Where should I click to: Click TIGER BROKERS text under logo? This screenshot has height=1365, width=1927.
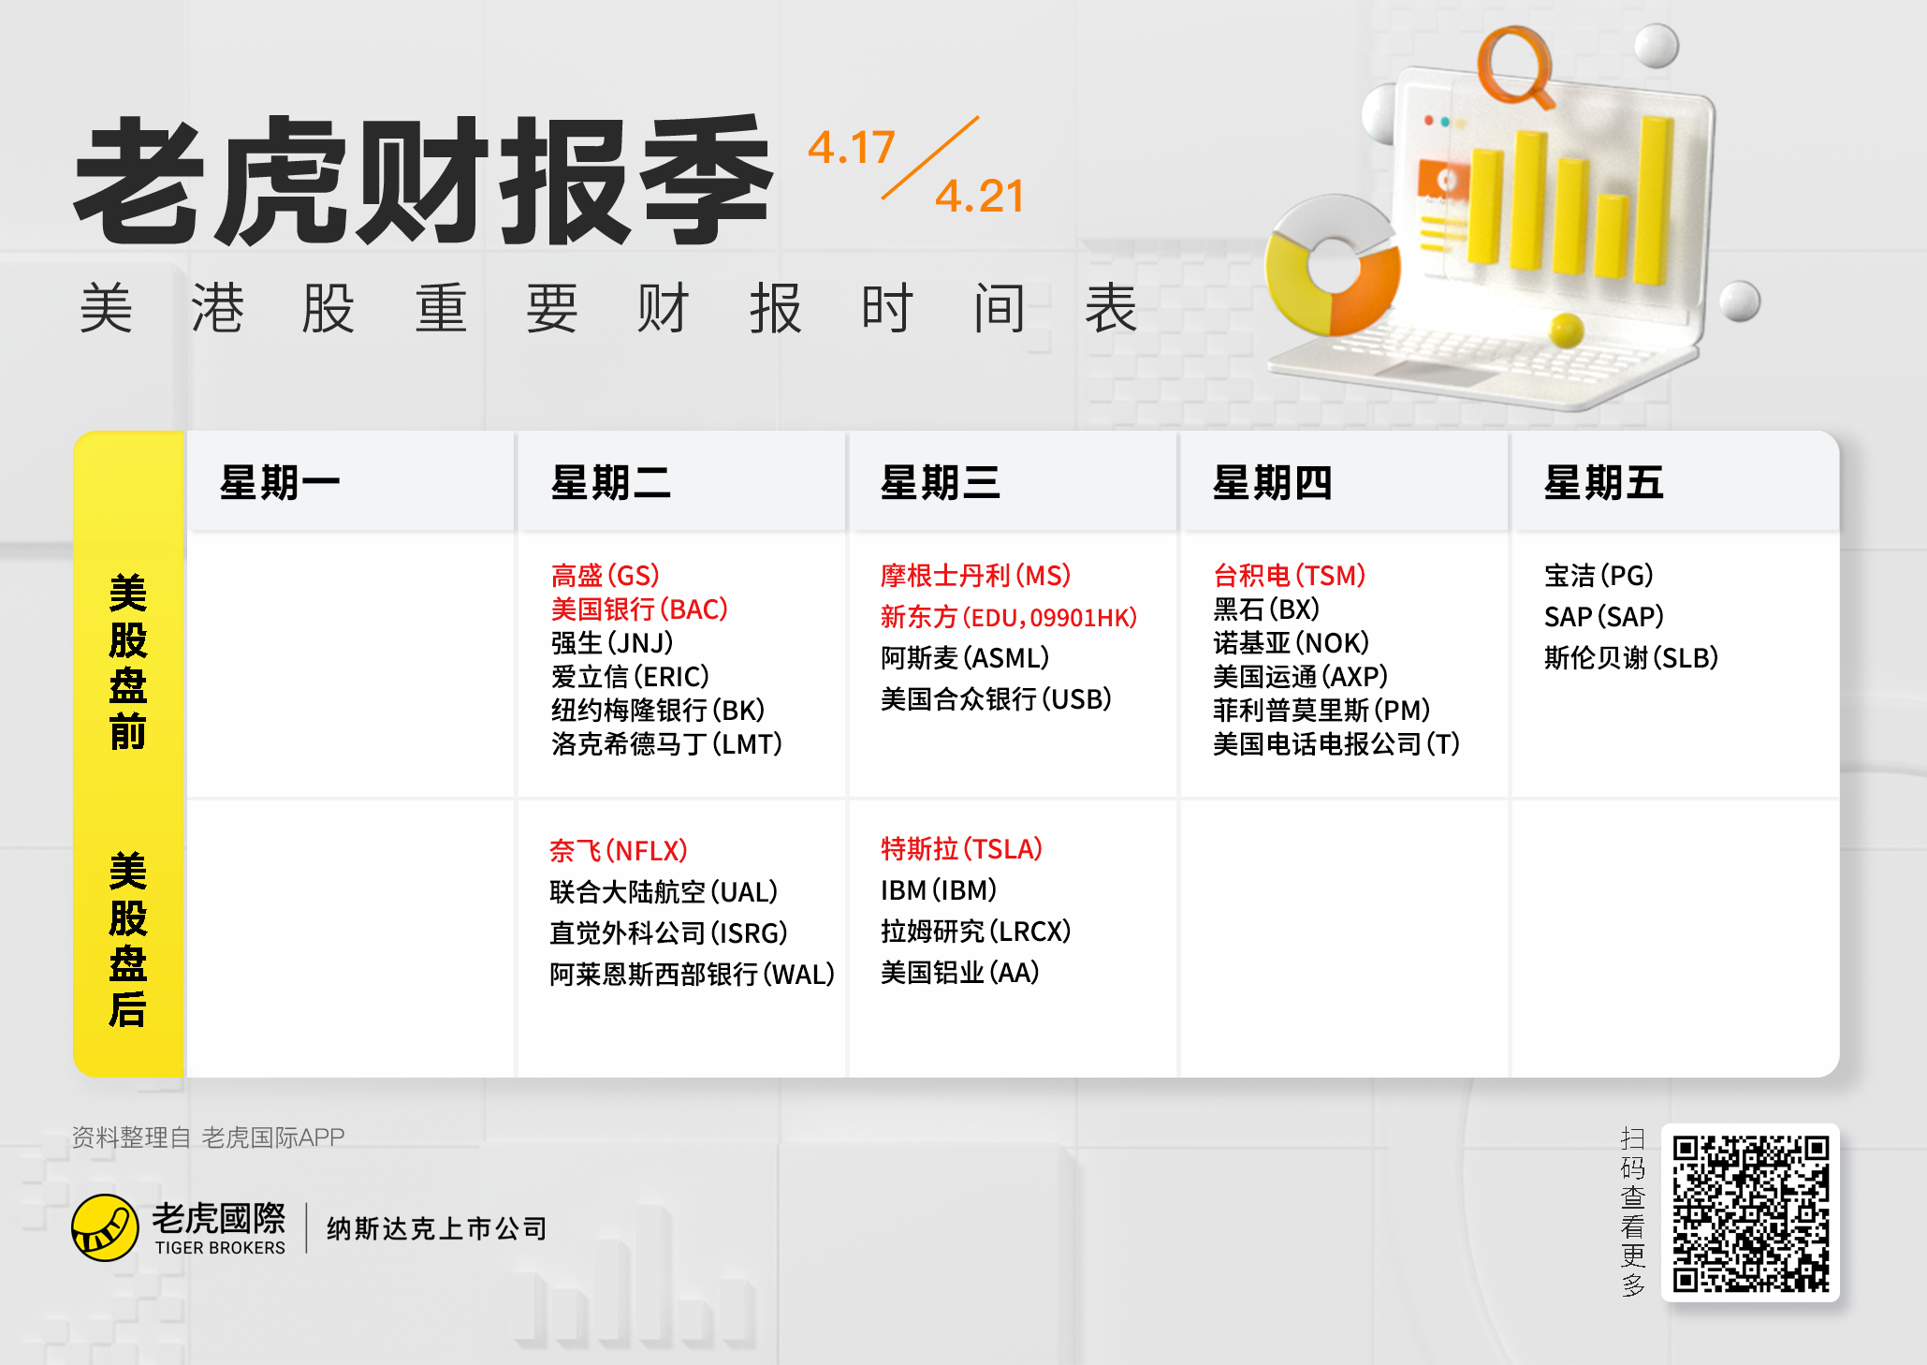coord(220,1248)
